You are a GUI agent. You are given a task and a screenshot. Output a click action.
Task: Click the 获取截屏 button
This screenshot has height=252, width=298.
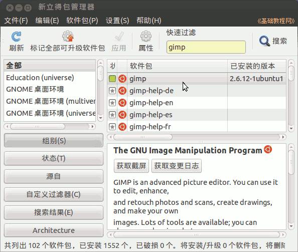click(x=131, y=166)
